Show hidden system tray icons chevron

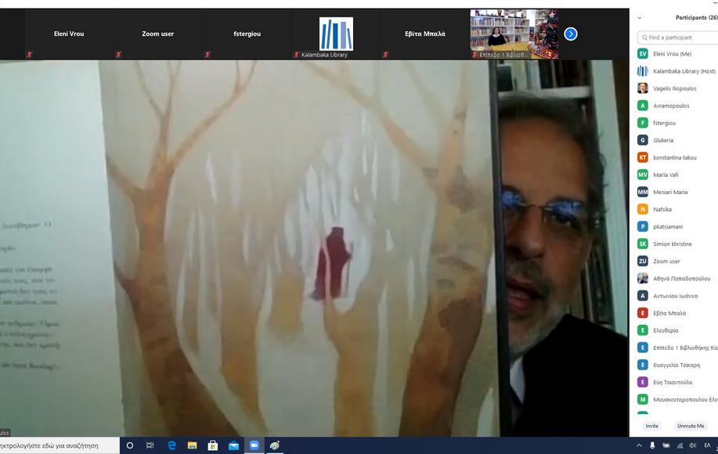coord(639,445)
